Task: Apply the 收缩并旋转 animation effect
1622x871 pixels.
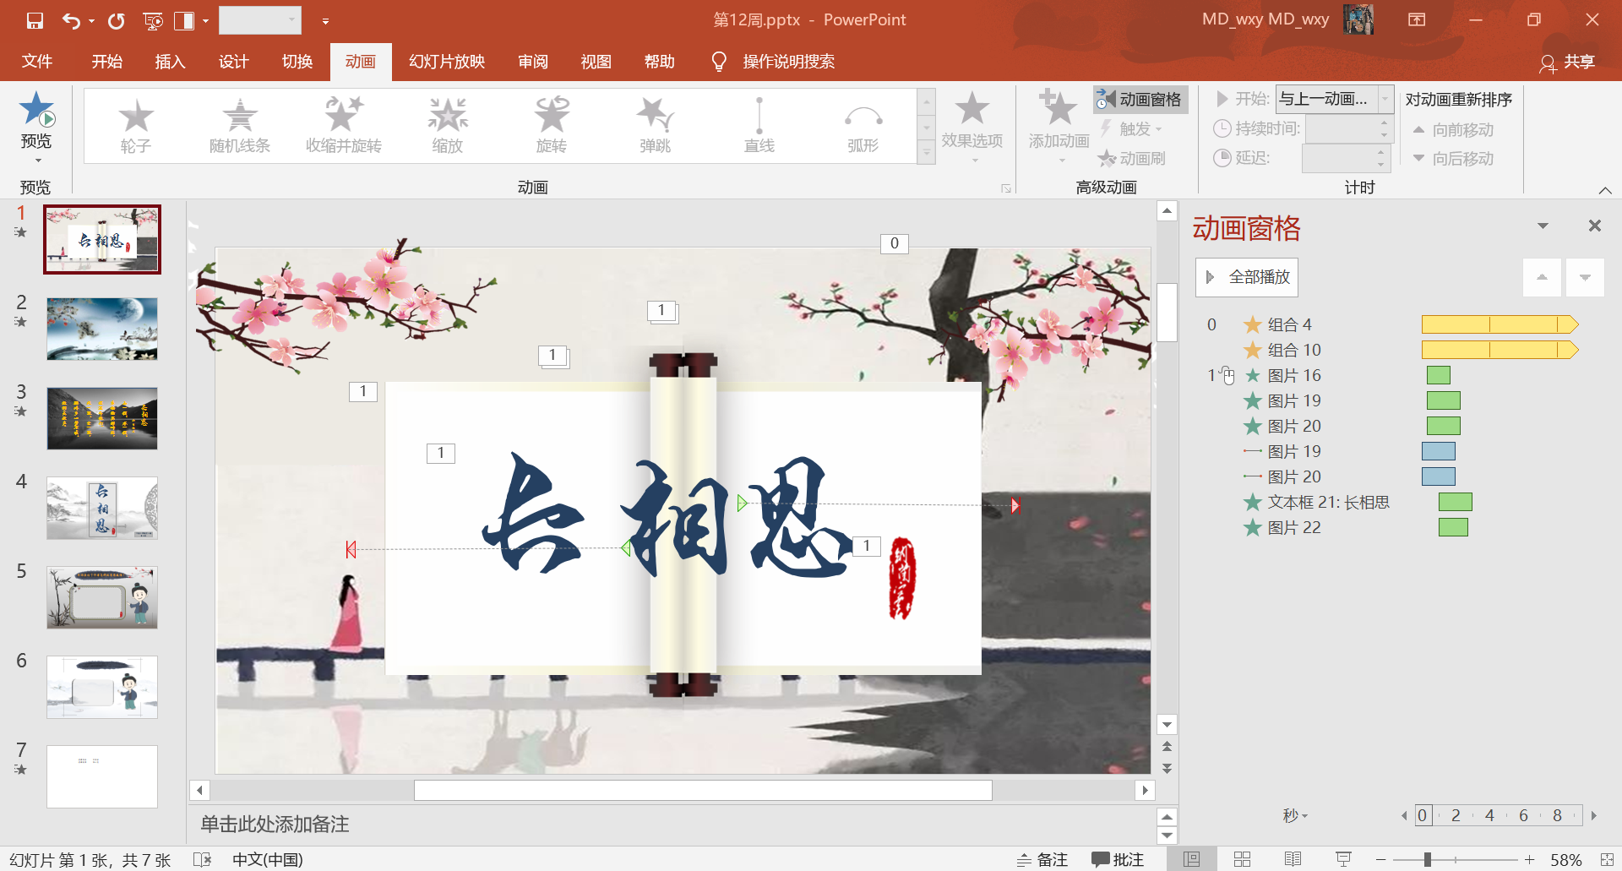Action: 344,127
